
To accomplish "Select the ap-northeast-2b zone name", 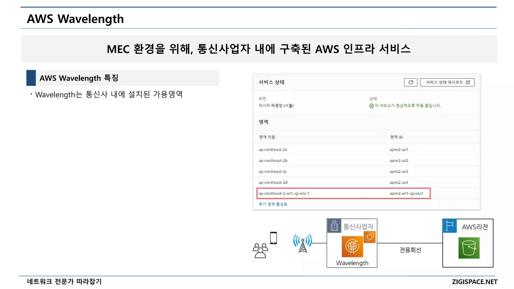I will point(273,160).
